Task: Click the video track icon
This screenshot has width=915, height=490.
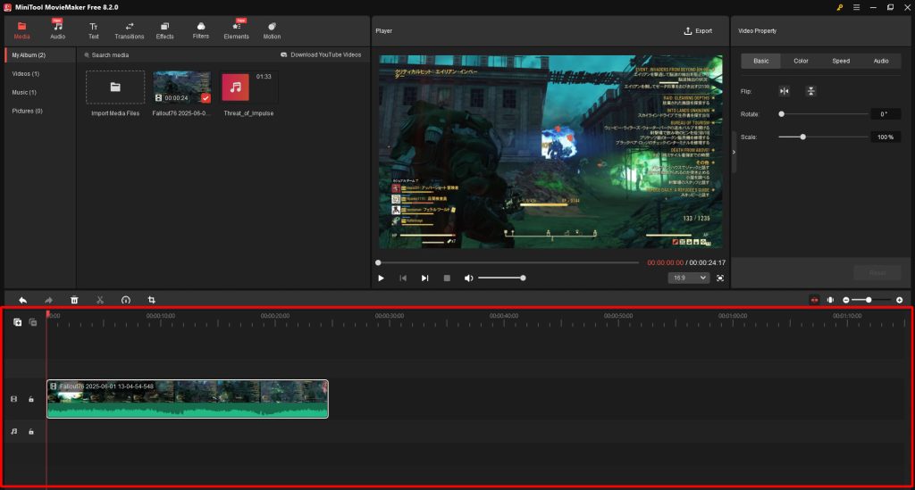Action: click(x=14, y=399)
